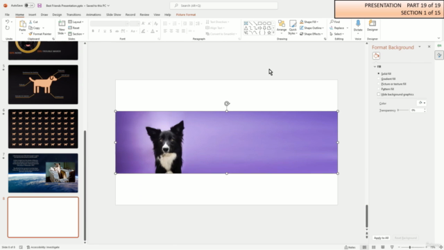The image size is (444, 250).
Task: Click the zoom slider in the status bar
Action: point(412,247)
